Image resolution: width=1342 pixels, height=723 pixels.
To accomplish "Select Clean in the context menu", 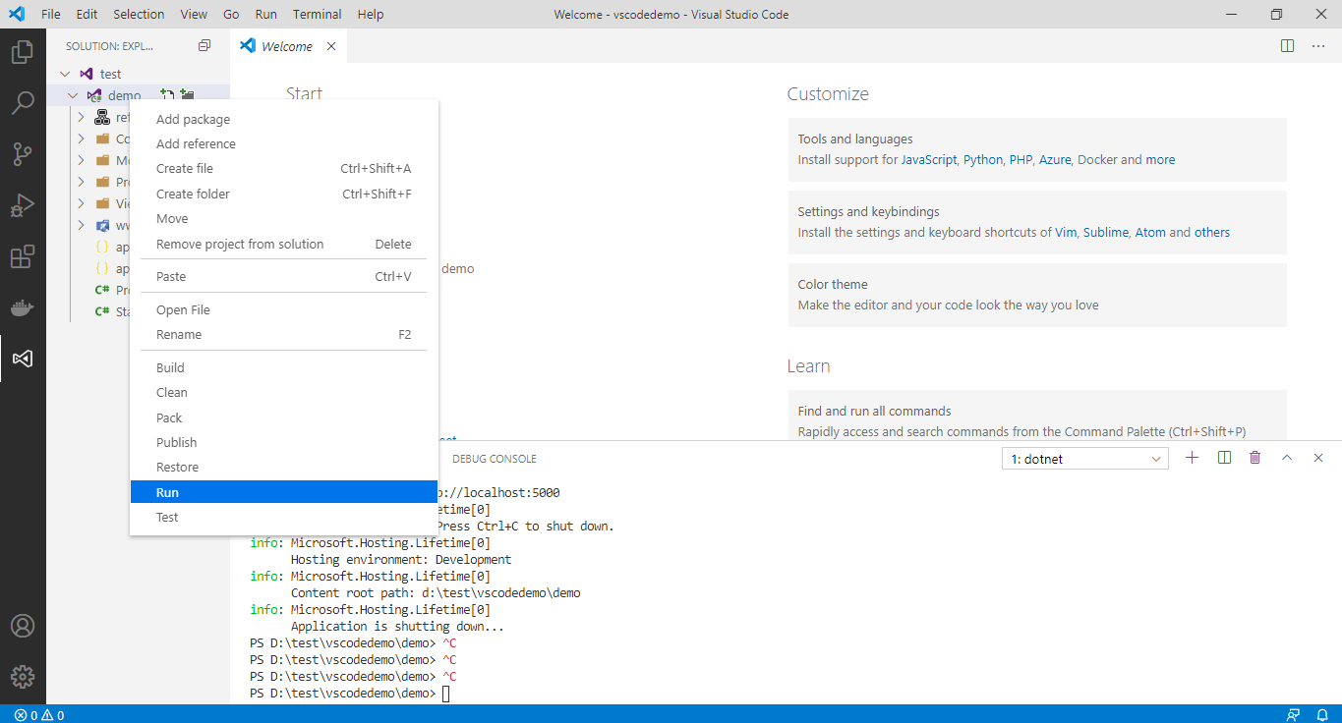I will pos(284,392).
